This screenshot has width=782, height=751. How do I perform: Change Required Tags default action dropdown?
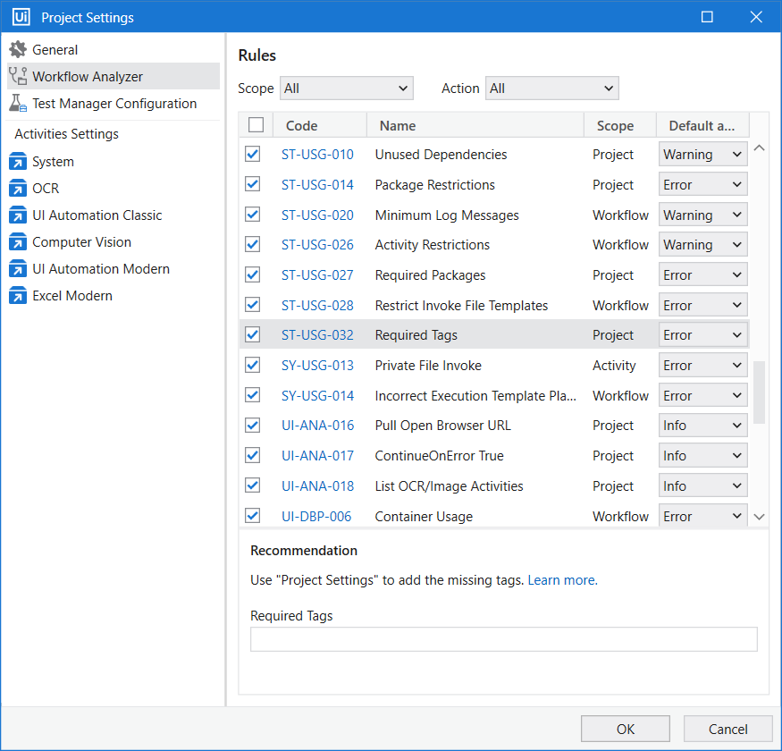click(702, 335)
